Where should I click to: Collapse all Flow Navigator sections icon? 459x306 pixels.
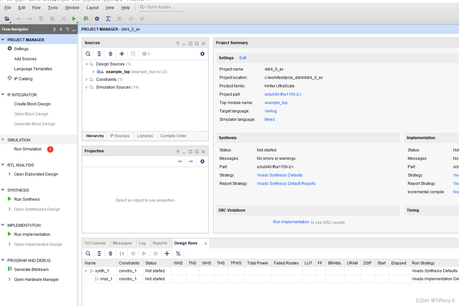54,29
